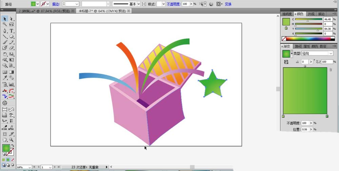Screen dimensions: 339x171
Task: Reset to default fill and stroke
Action: click(4, 154)
